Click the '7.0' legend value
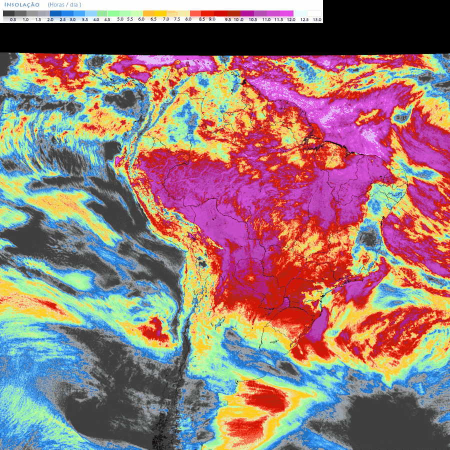 tap(166, 19)
